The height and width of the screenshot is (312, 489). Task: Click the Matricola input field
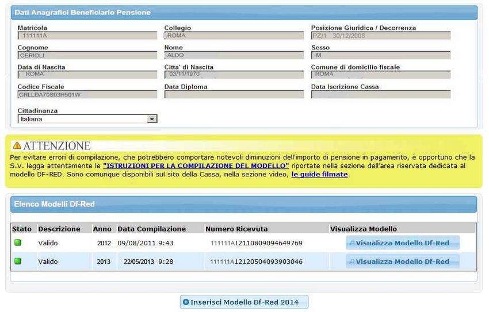pos(87,36)
